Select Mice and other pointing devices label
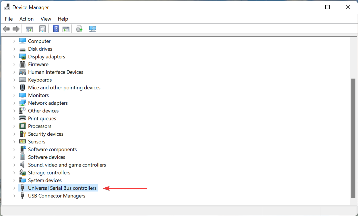The width and height of the screenshot is (358, 216). pos(64,88)
